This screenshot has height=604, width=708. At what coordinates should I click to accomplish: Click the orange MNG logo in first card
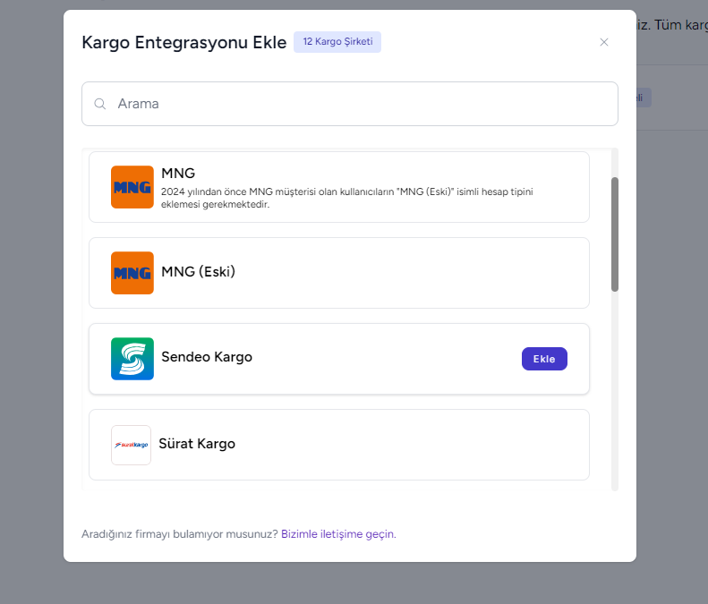point(132,187)
